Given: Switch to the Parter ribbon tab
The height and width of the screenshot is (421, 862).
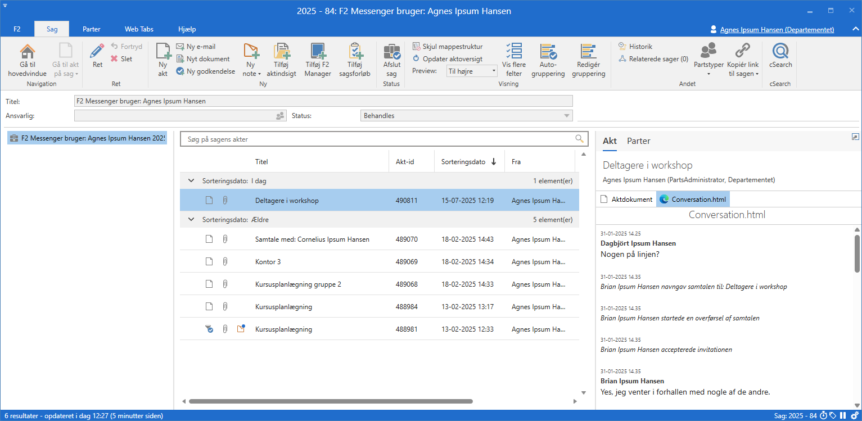Looking at the screenshot, I should coord(92,29).
